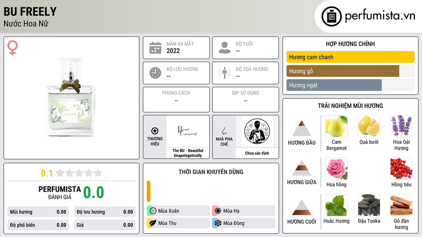Select the Cam Bergamot note image
The width and height of the screenshot is (422, 237).
(336, 126)
